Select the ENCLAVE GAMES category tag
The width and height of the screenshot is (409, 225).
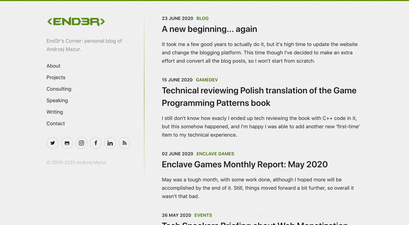pyautogui.click(x=215, y=154)
